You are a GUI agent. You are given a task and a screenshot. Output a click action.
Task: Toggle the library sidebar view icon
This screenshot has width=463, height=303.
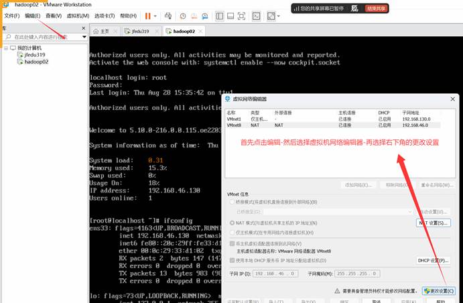click(219, 16)
